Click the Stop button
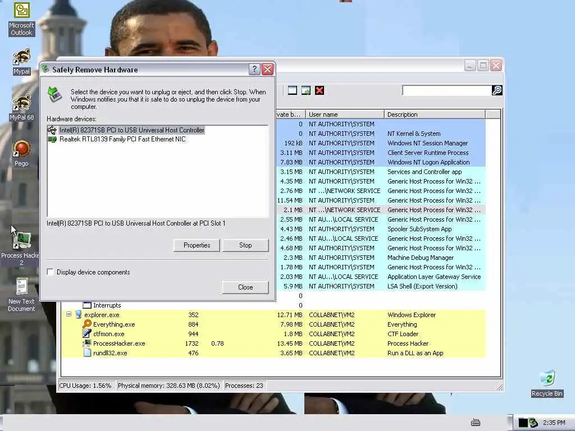 pos(245,245)
